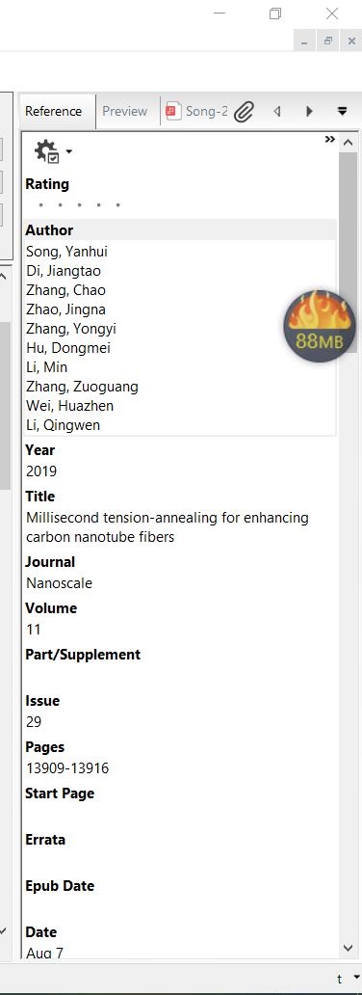This screenshot has height=995, width=362.
Task: Select author Li, Qingwen
Action: [x=63, y=425]
